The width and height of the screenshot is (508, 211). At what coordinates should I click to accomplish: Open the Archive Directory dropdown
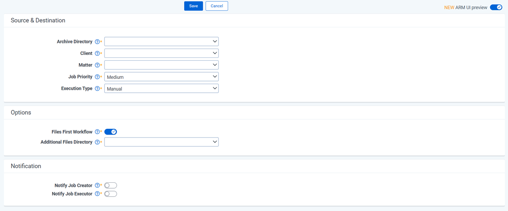pos(161,42)
